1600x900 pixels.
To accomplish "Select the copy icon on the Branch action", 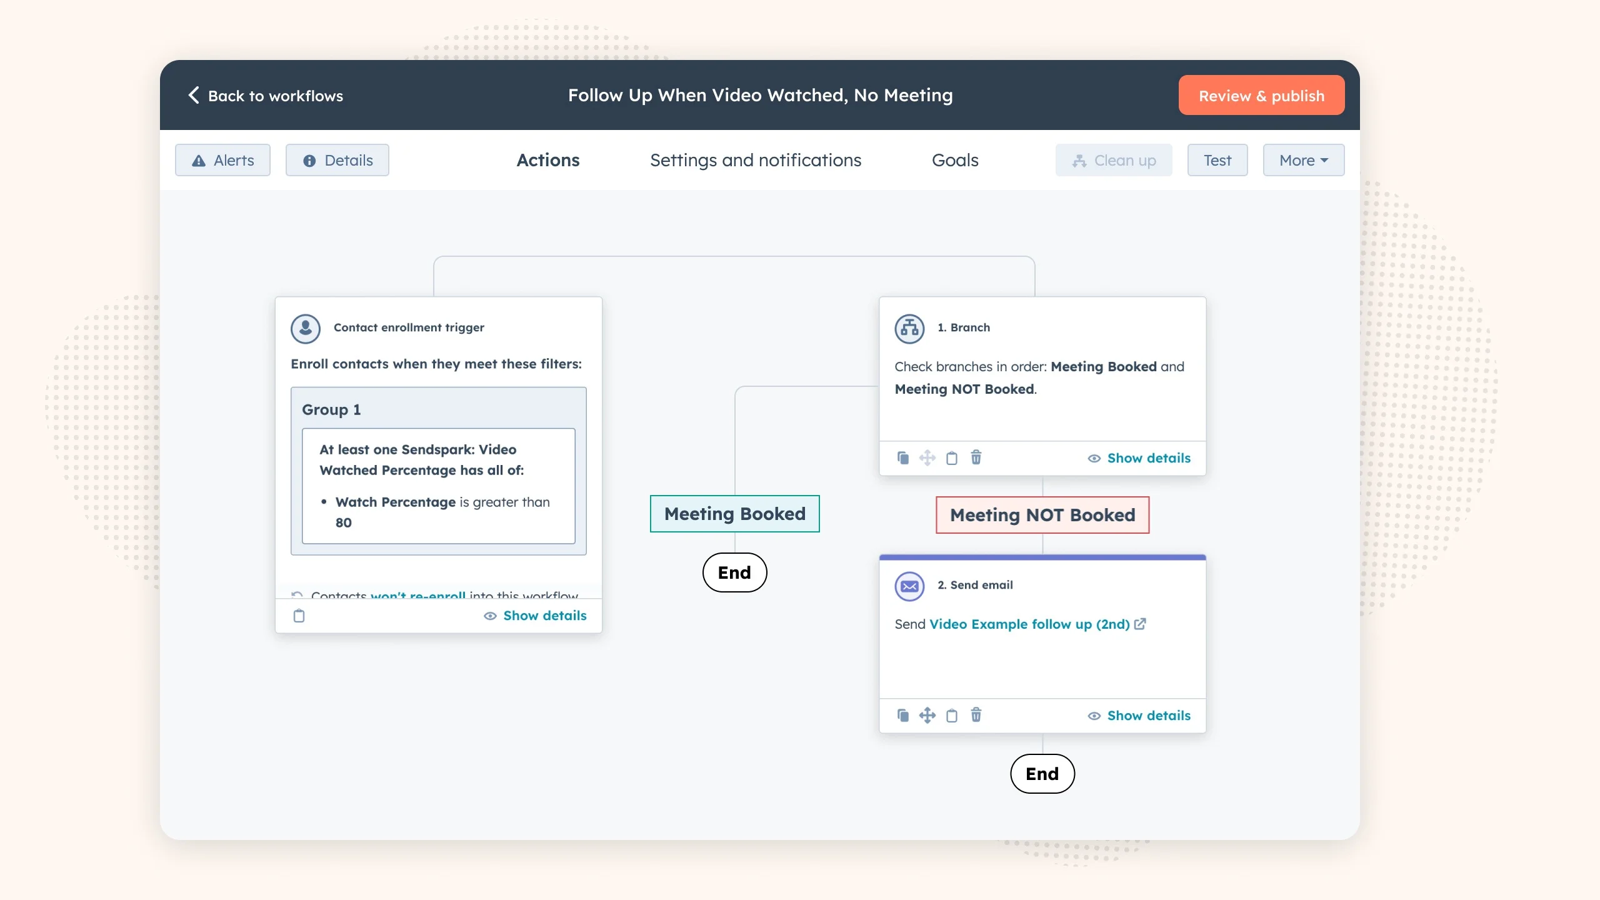I will pyautogui.click(x=902, y=457).
